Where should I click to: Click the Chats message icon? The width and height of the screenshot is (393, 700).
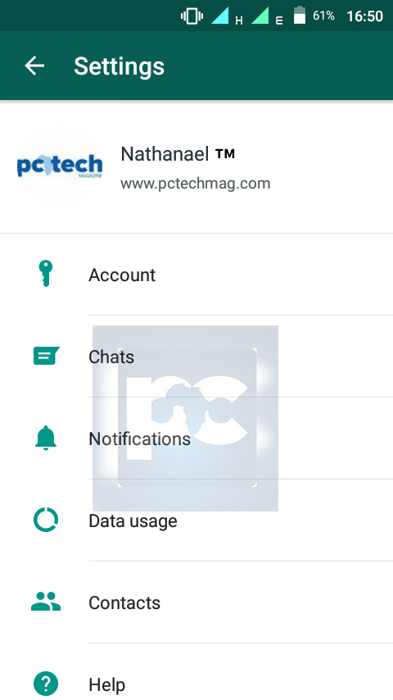pyautogui.click(x=46, y=356)
